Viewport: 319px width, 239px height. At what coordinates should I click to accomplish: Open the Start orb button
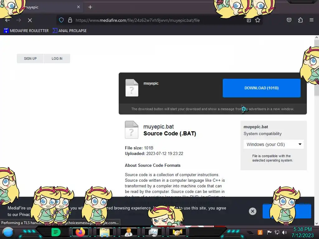coord(8,232)
